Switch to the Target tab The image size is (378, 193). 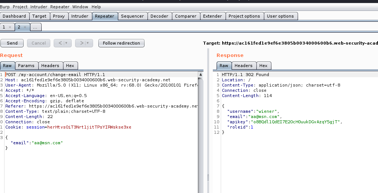39,16
